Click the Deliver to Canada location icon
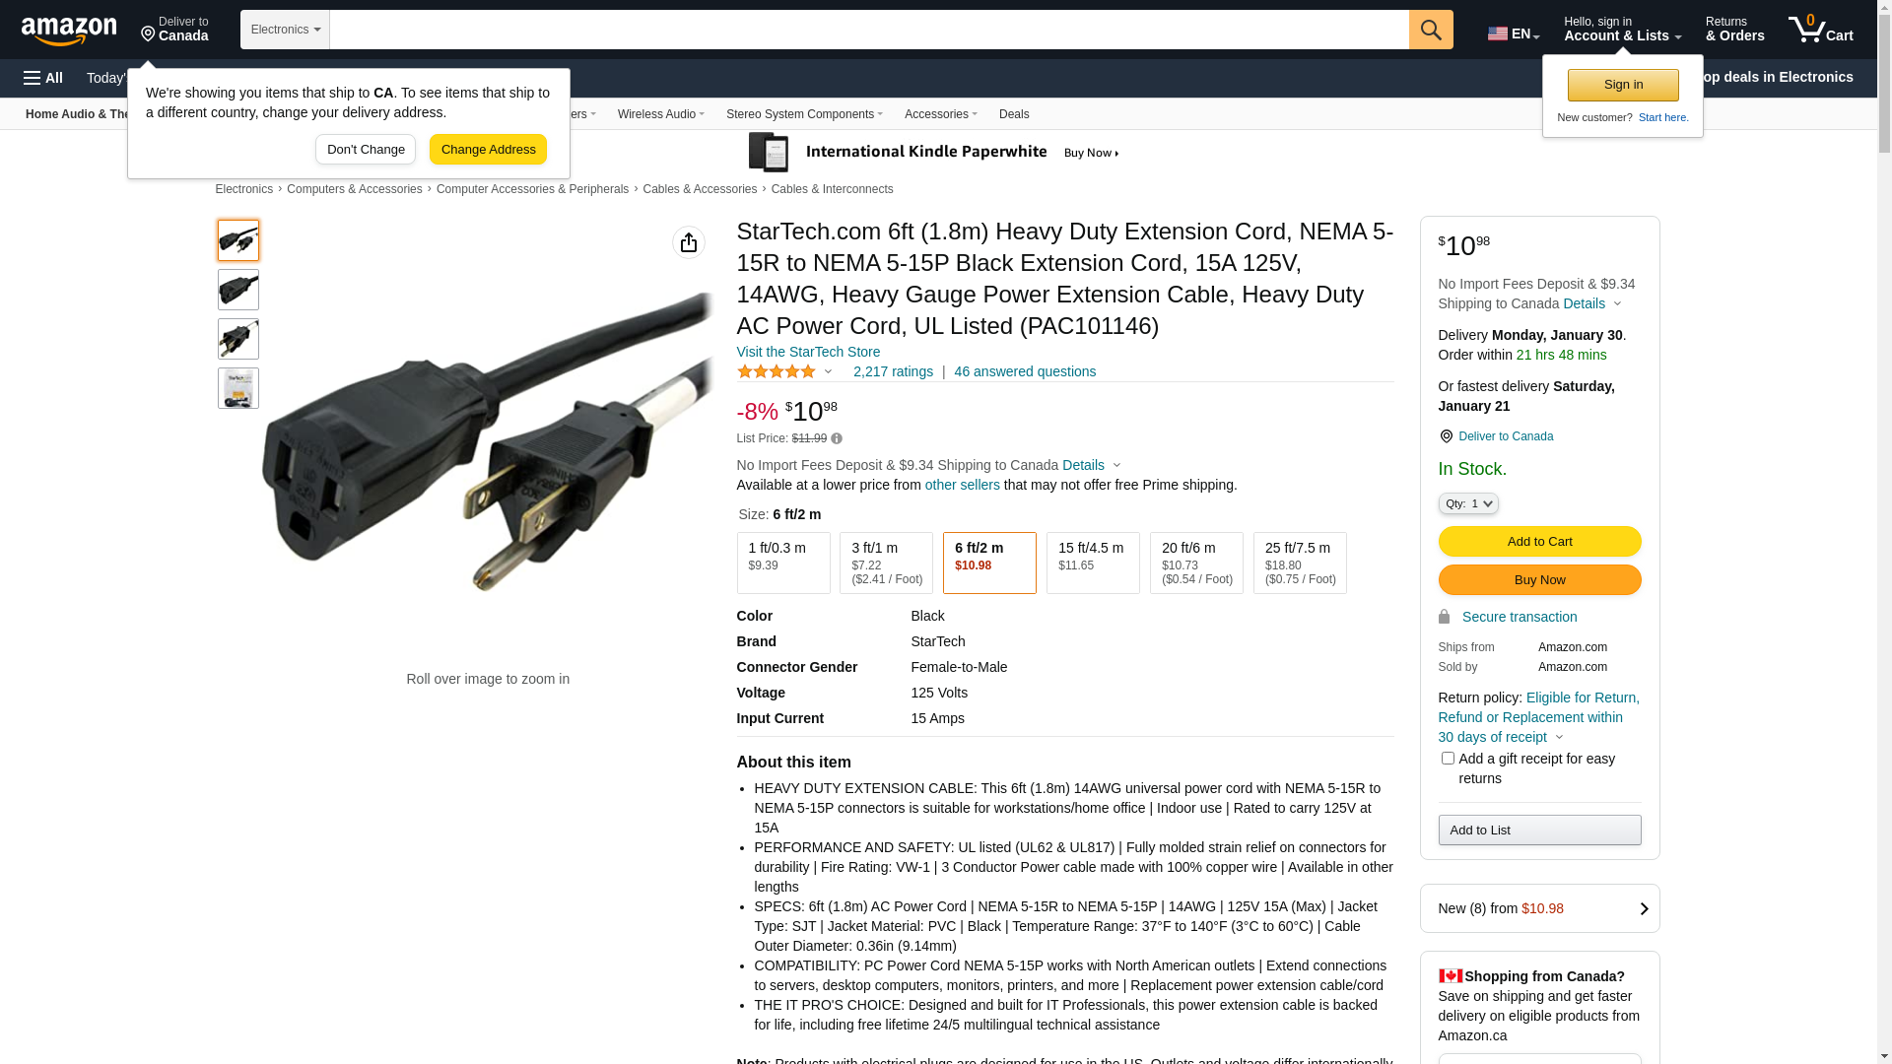Viewport: 1892px width, 1064px height. 1446,436
